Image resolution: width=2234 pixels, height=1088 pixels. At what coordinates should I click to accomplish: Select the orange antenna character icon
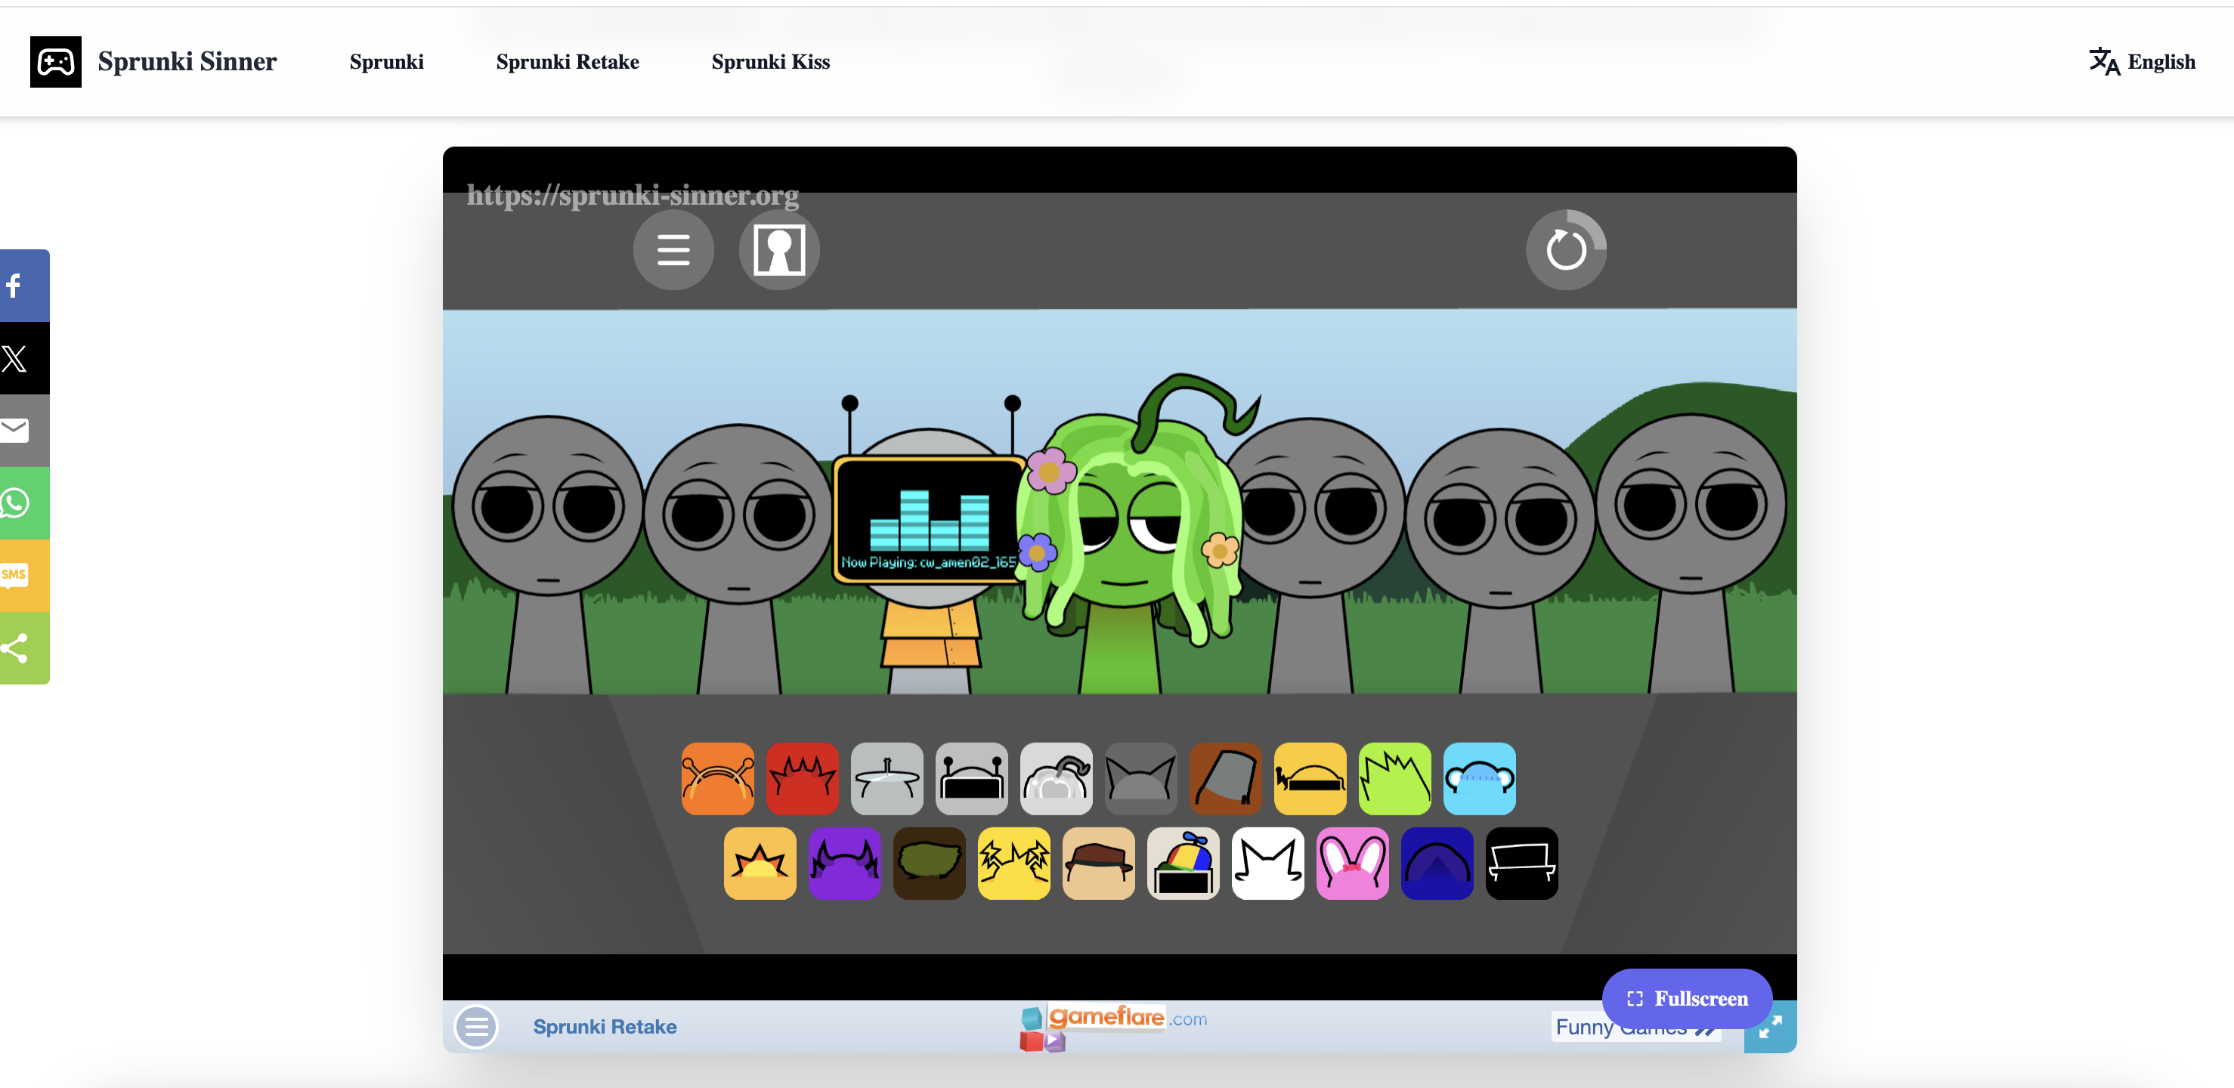tap(717, 777)
